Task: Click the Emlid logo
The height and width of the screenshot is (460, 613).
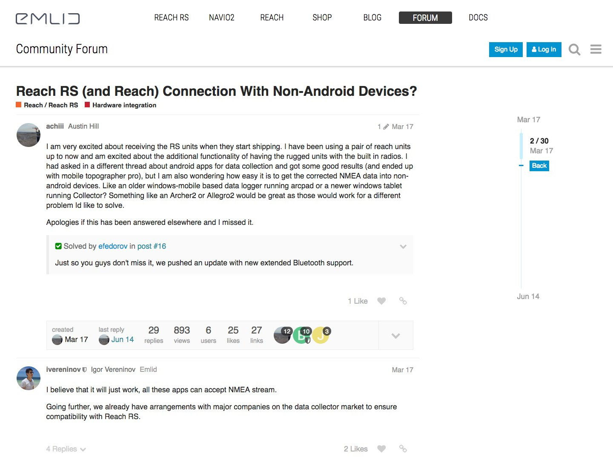Action: 48,18
